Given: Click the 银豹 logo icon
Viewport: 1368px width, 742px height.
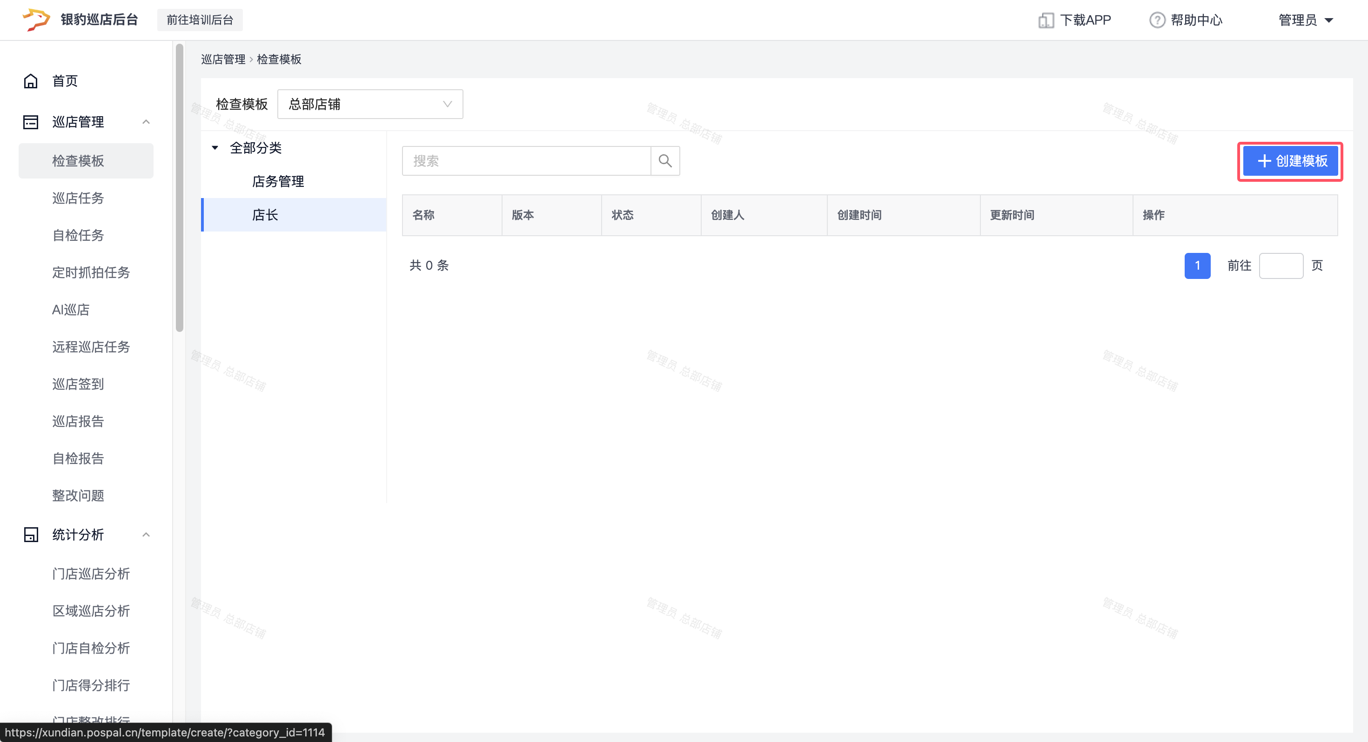Looking at the screenshot, I should coord(36,20).
